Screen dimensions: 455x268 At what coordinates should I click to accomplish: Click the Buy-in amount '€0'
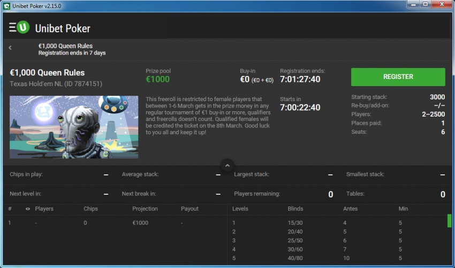click(x=245, y=79)
